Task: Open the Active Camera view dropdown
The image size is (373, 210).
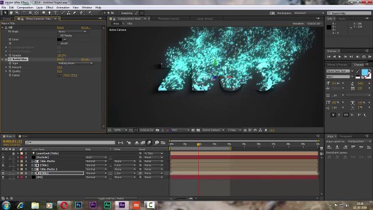Action: [213, 130]
